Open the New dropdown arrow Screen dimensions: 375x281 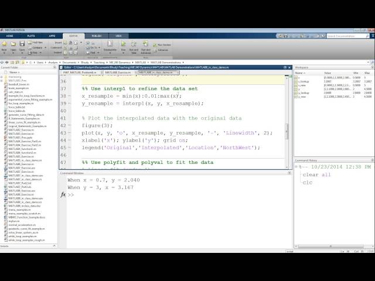pos(4,53)
